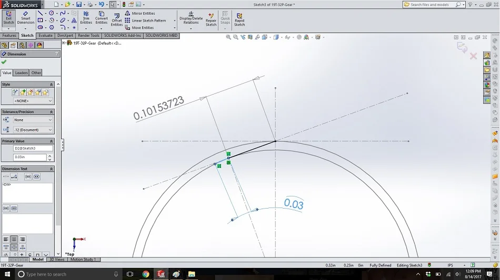Click Mirror Entities tool
Image resolution: width=500 pixels, height=280 pixels.
click(x=140, y=13)
